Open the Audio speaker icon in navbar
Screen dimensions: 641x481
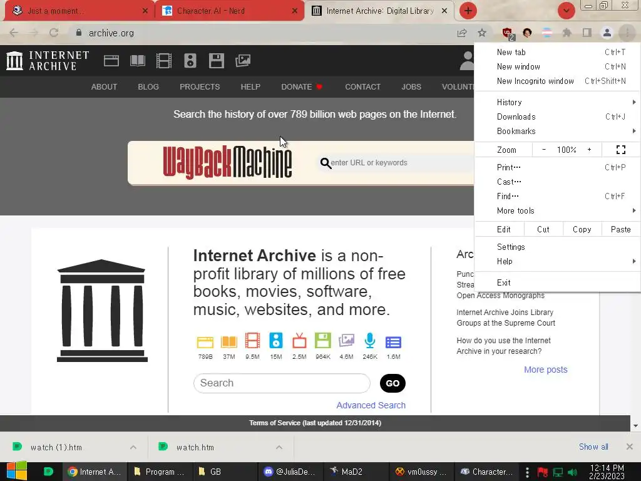click(x=190, y=61)
